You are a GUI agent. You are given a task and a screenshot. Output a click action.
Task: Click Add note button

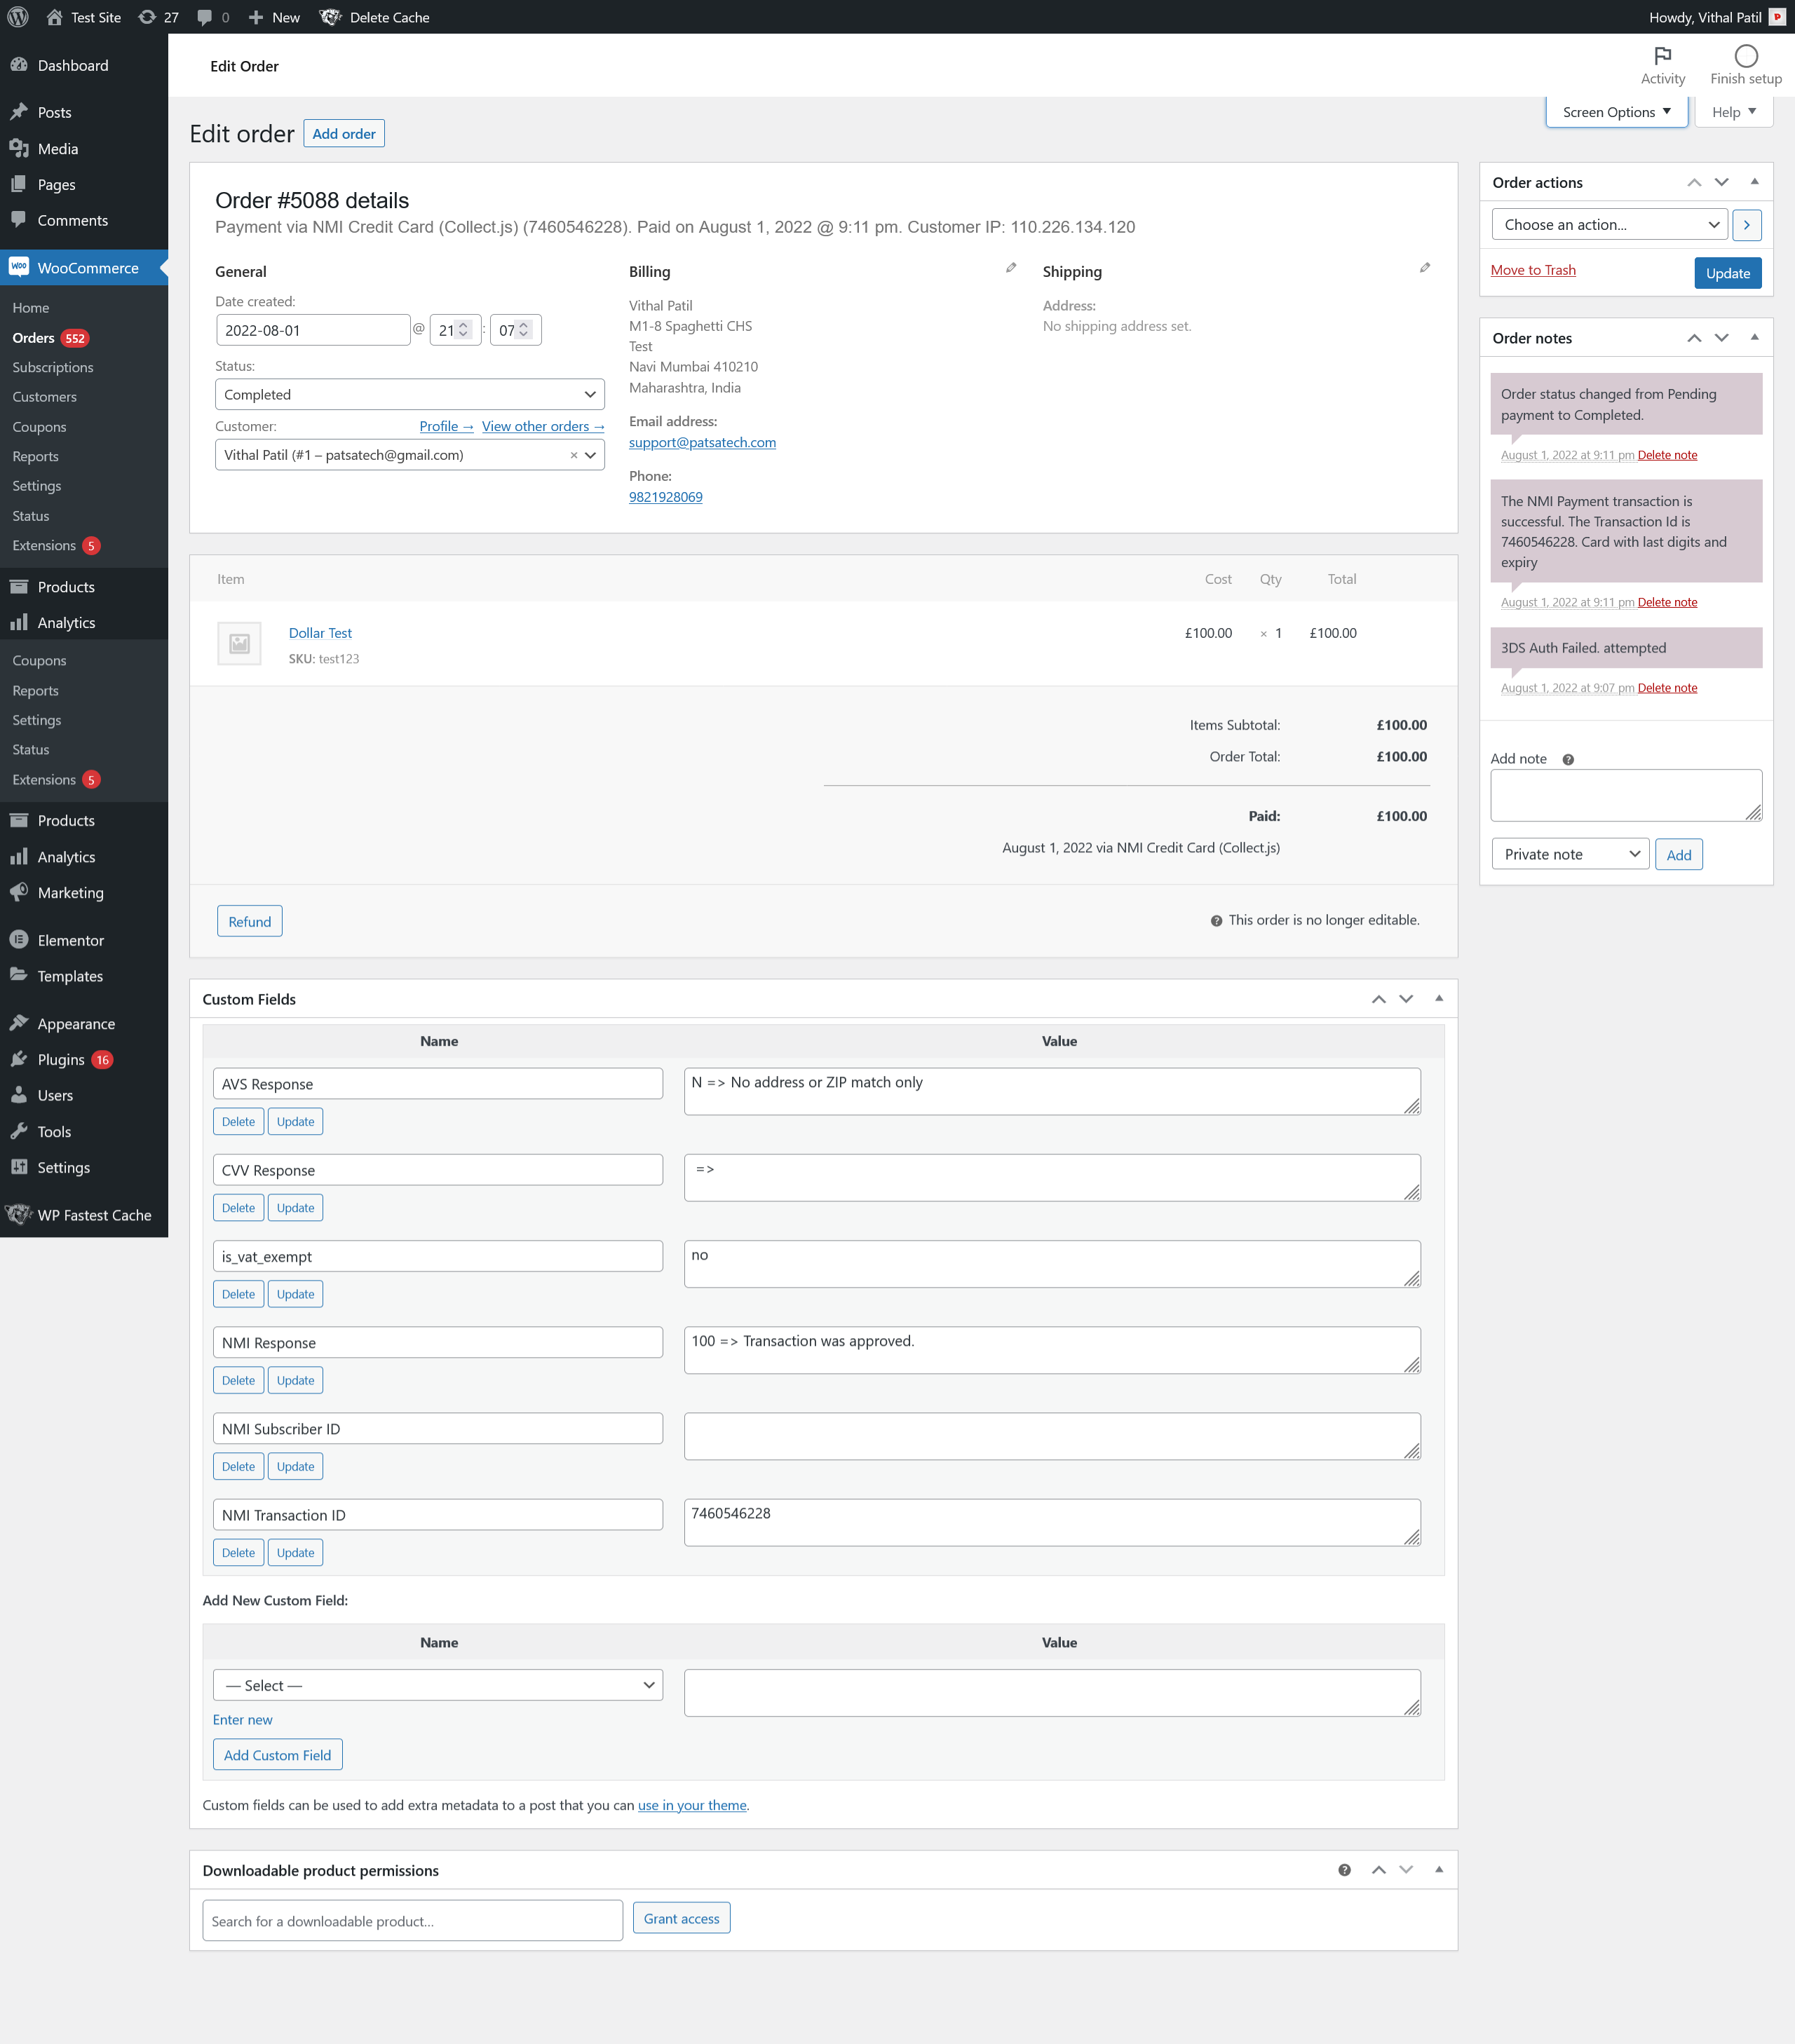point(1679,854)
